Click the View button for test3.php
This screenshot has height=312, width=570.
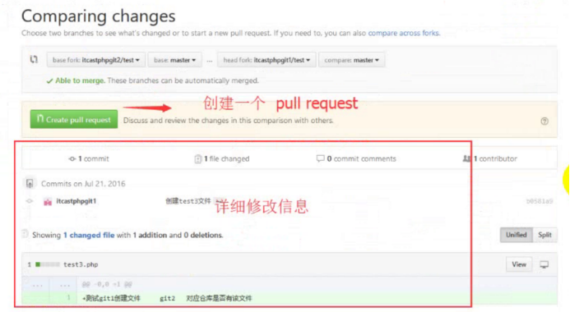(x=519, y=264)
